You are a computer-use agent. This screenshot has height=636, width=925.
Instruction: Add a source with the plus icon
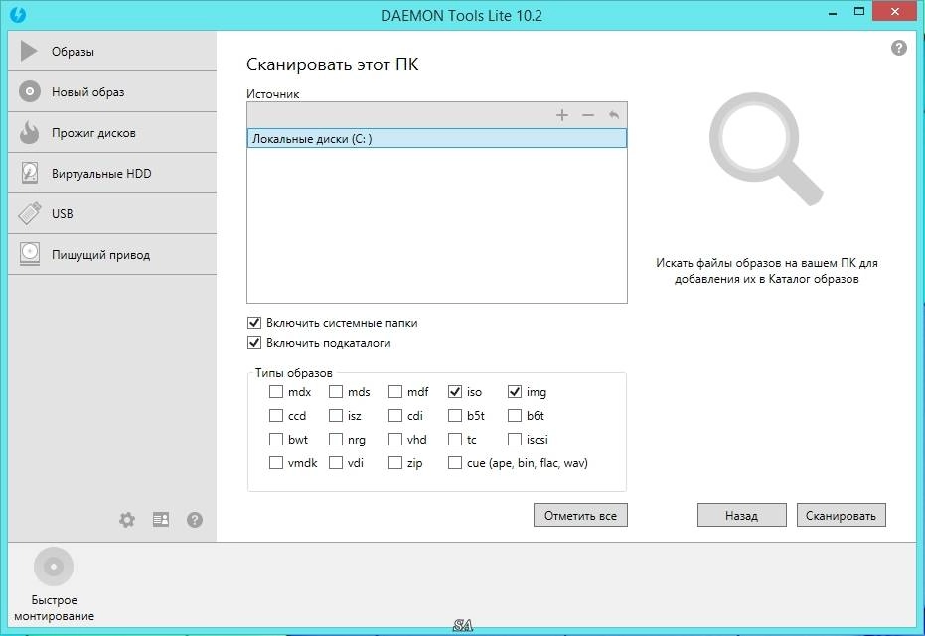click(x=562, y=115)
